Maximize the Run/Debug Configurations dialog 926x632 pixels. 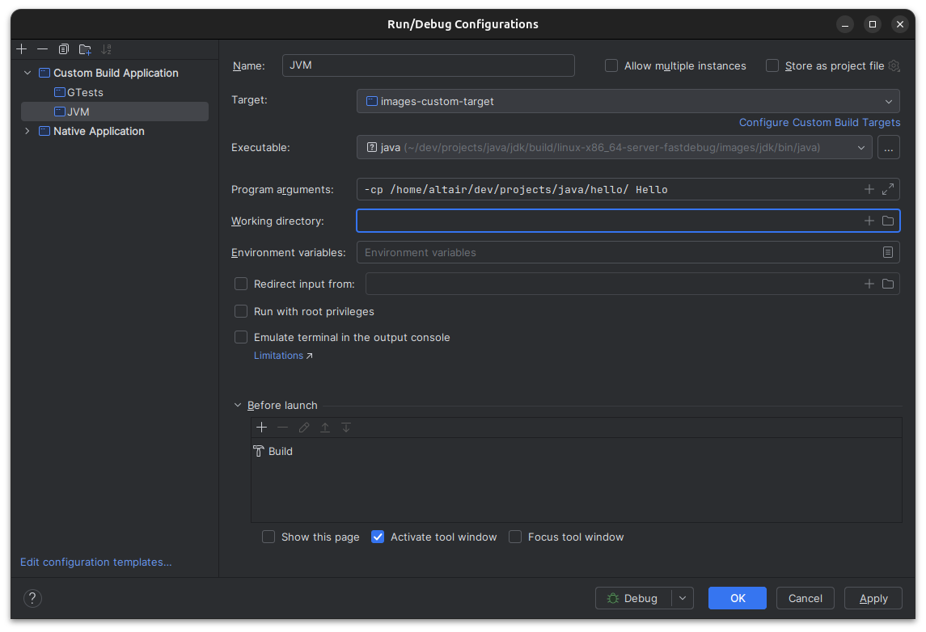(873, 24)
